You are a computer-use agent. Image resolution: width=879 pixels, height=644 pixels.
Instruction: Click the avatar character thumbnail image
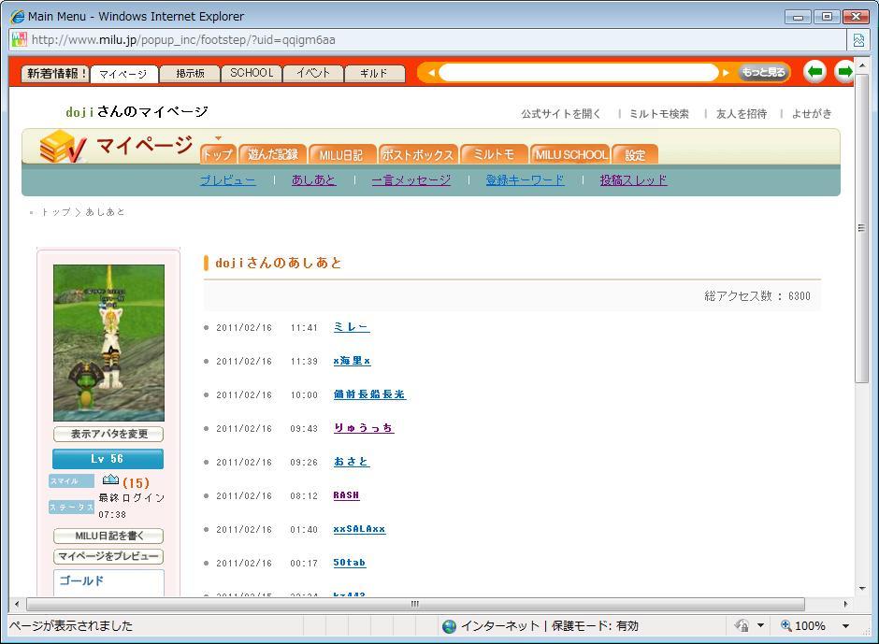pos(108,342)
